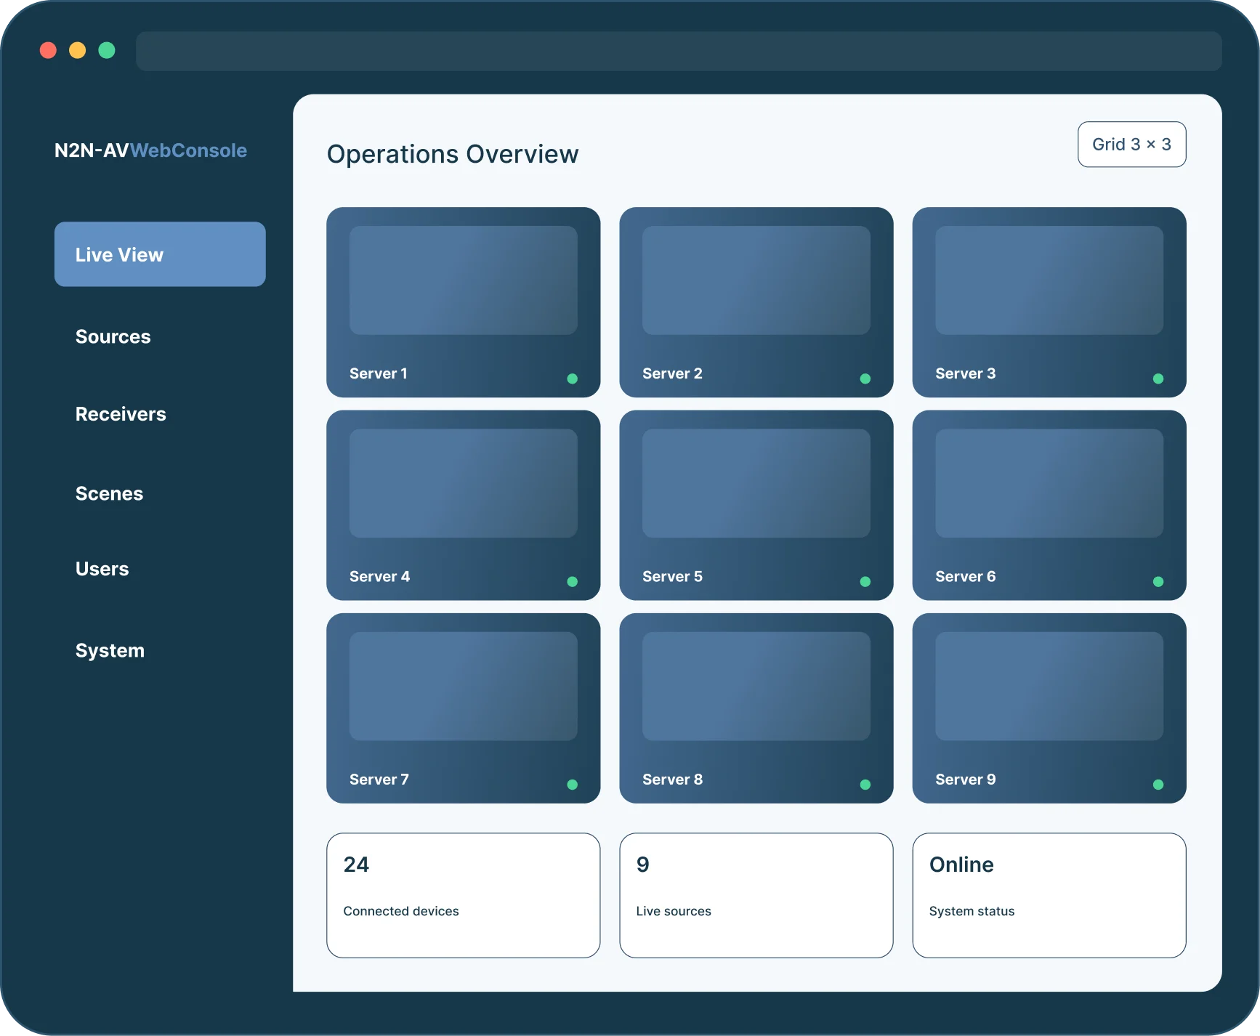Click Server 4's green status dot
The height and width of the screenshot is (1036, 1260).
pos(573,582)
